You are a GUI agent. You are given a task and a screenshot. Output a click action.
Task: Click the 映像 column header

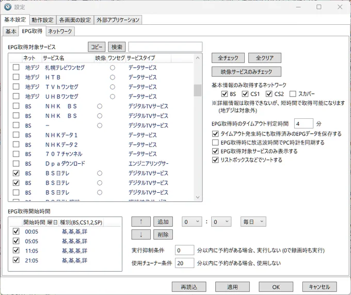tap(101, 58)
